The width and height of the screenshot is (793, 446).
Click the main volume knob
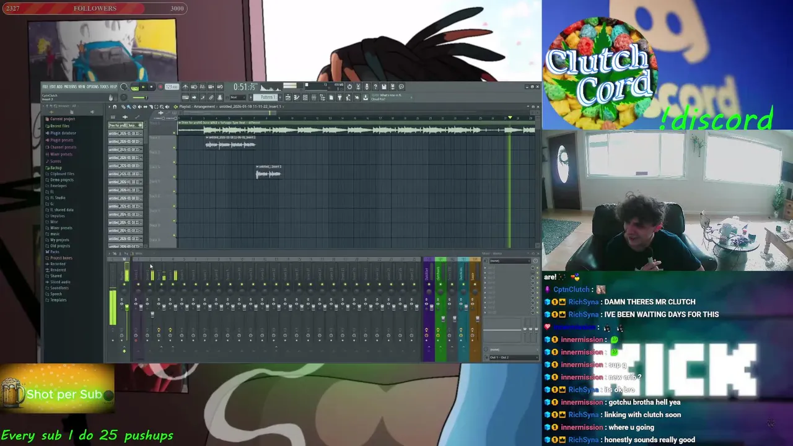124,87
